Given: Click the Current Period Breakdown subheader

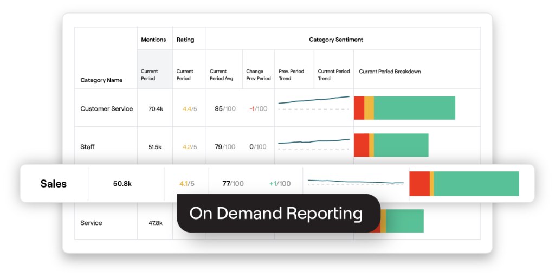Looking at the screenshot, I should [x=390, y=72].
